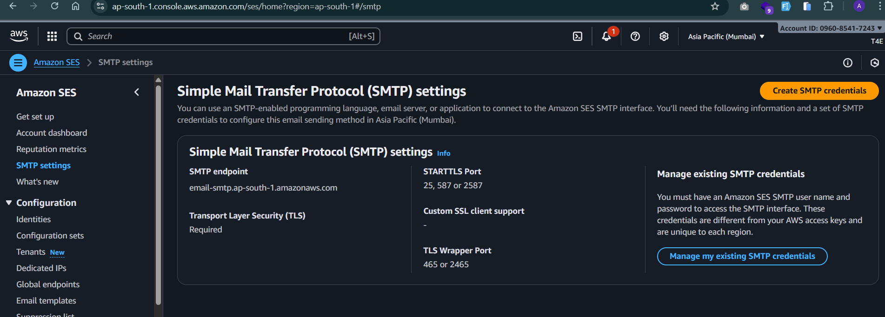
Task: Expand the Asia Pacific (Mumbai) region dropdown
Action: pos(726,36)
